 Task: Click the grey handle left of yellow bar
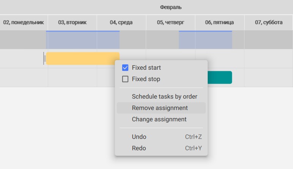pos(44,58)
